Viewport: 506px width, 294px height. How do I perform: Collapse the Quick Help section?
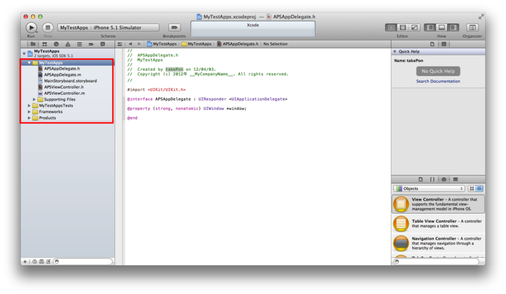click(x=395, y=52)
